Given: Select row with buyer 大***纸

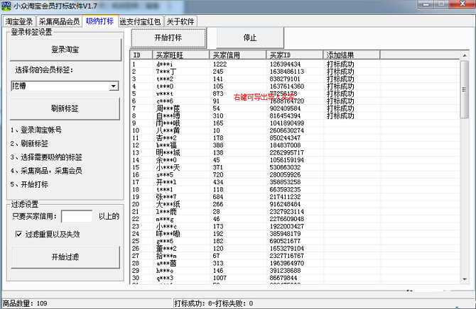Looking at the screenshot, I should [x=295, y=204].
